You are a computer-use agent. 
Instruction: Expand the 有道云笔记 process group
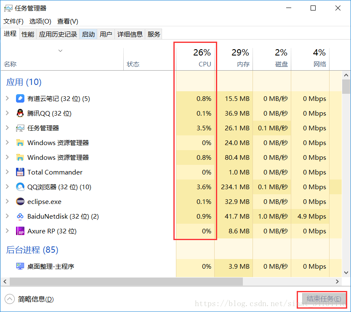[x=8, y=98]
